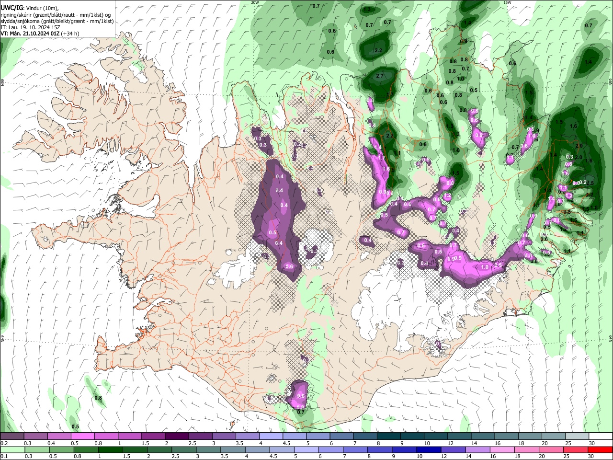
Task: Click the 14 light purple rain legend swatch
Action: (x=478, y=449)
